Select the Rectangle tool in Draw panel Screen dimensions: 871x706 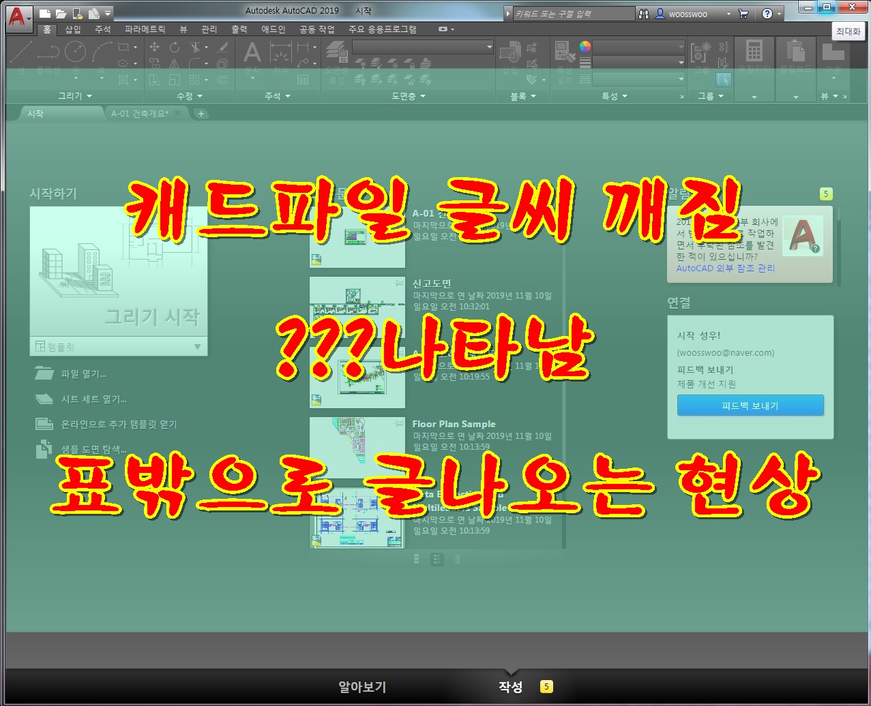[x=123, y=48]
